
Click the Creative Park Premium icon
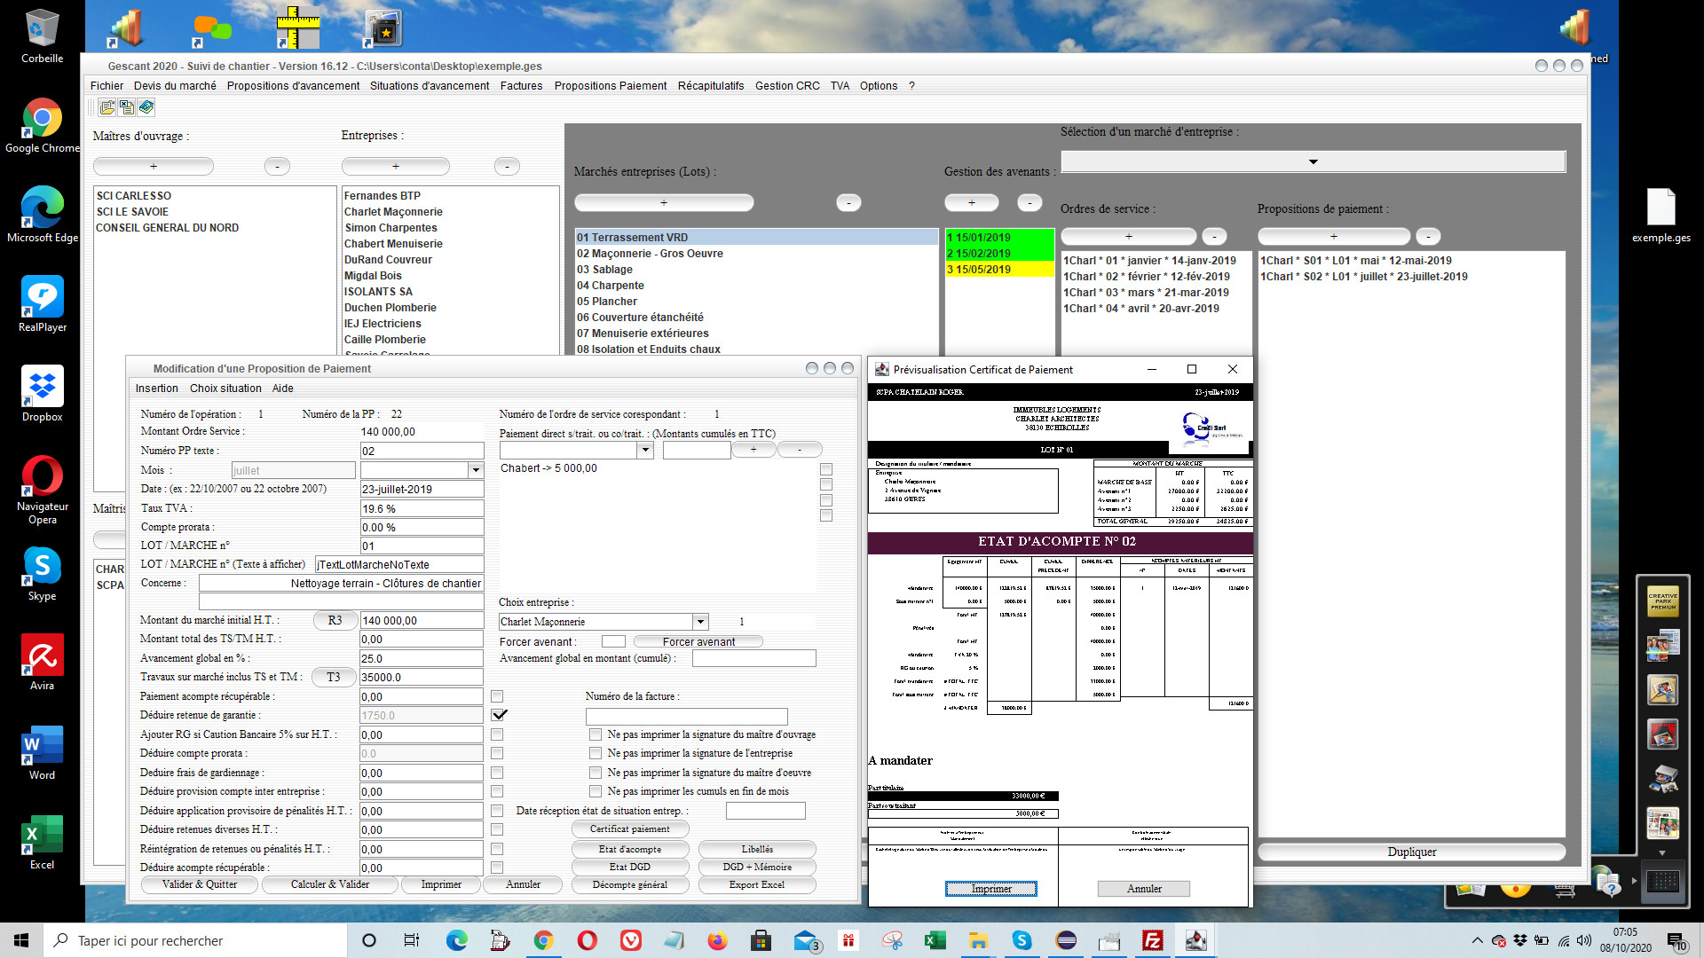(1662, 601)
